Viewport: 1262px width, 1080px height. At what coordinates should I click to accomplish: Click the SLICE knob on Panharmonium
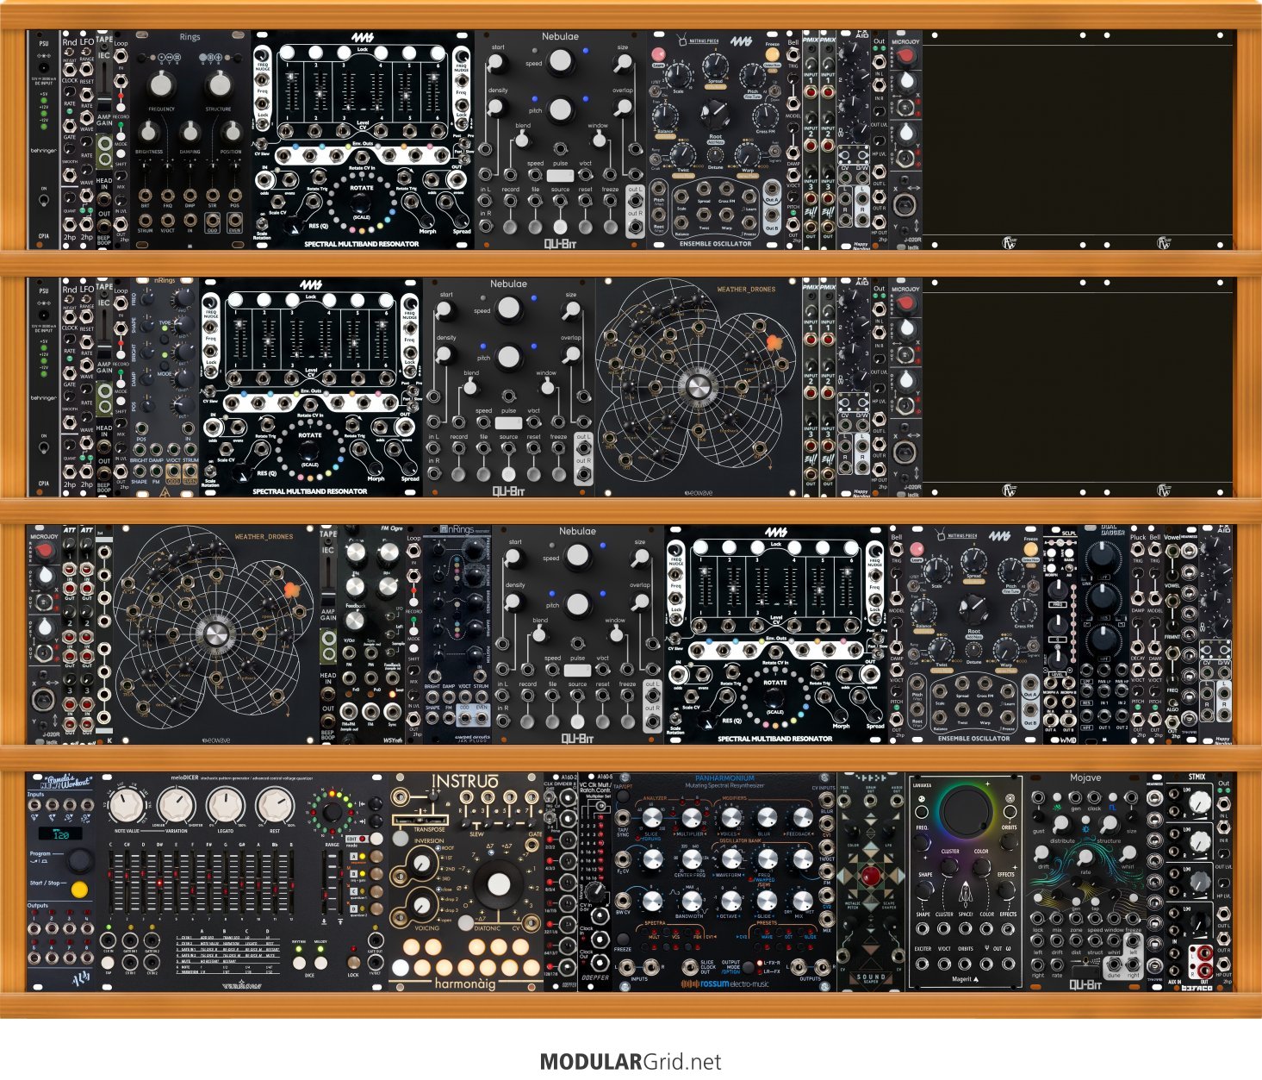pyautogui.click(x=652, y=817)
